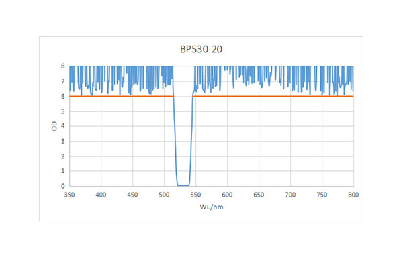
Task: Select the OD vertical axis title
Action: tap(54, 126)
